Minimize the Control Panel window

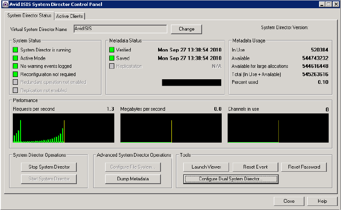pos(322,4)
